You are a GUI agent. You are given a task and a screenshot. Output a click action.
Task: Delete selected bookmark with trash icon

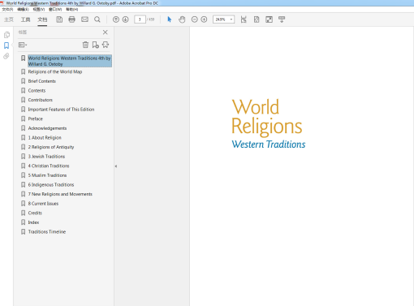point(85,45)
